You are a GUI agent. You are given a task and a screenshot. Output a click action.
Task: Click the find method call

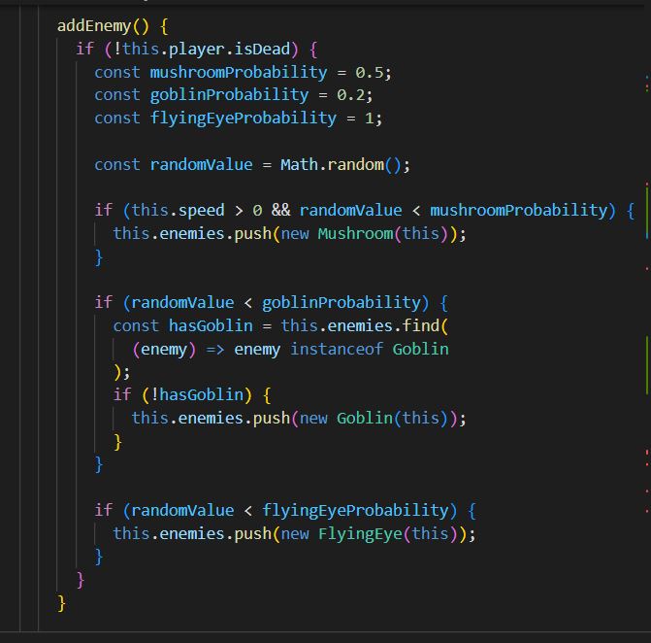point(420,325)
